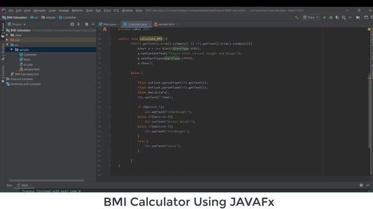Click sample in the breadcrumb bar
This screenshot has width=373, height=209.
coord(48,17)
